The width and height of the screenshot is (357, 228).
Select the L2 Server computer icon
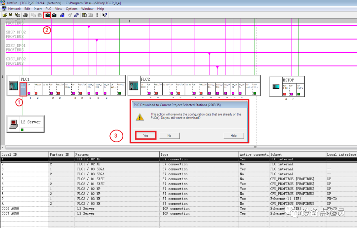click(x=14, y=124)
